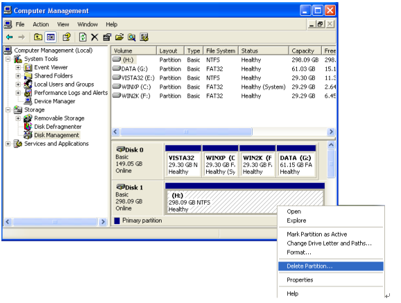Click the volume list horizontal scrollbar right arrow
Viewport: 401px width, 303px height.
click(x=331, y=132)
